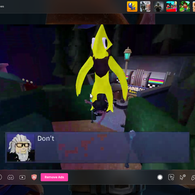
Task: Open the cursor settings gear icon
Action: click(182, 177)
